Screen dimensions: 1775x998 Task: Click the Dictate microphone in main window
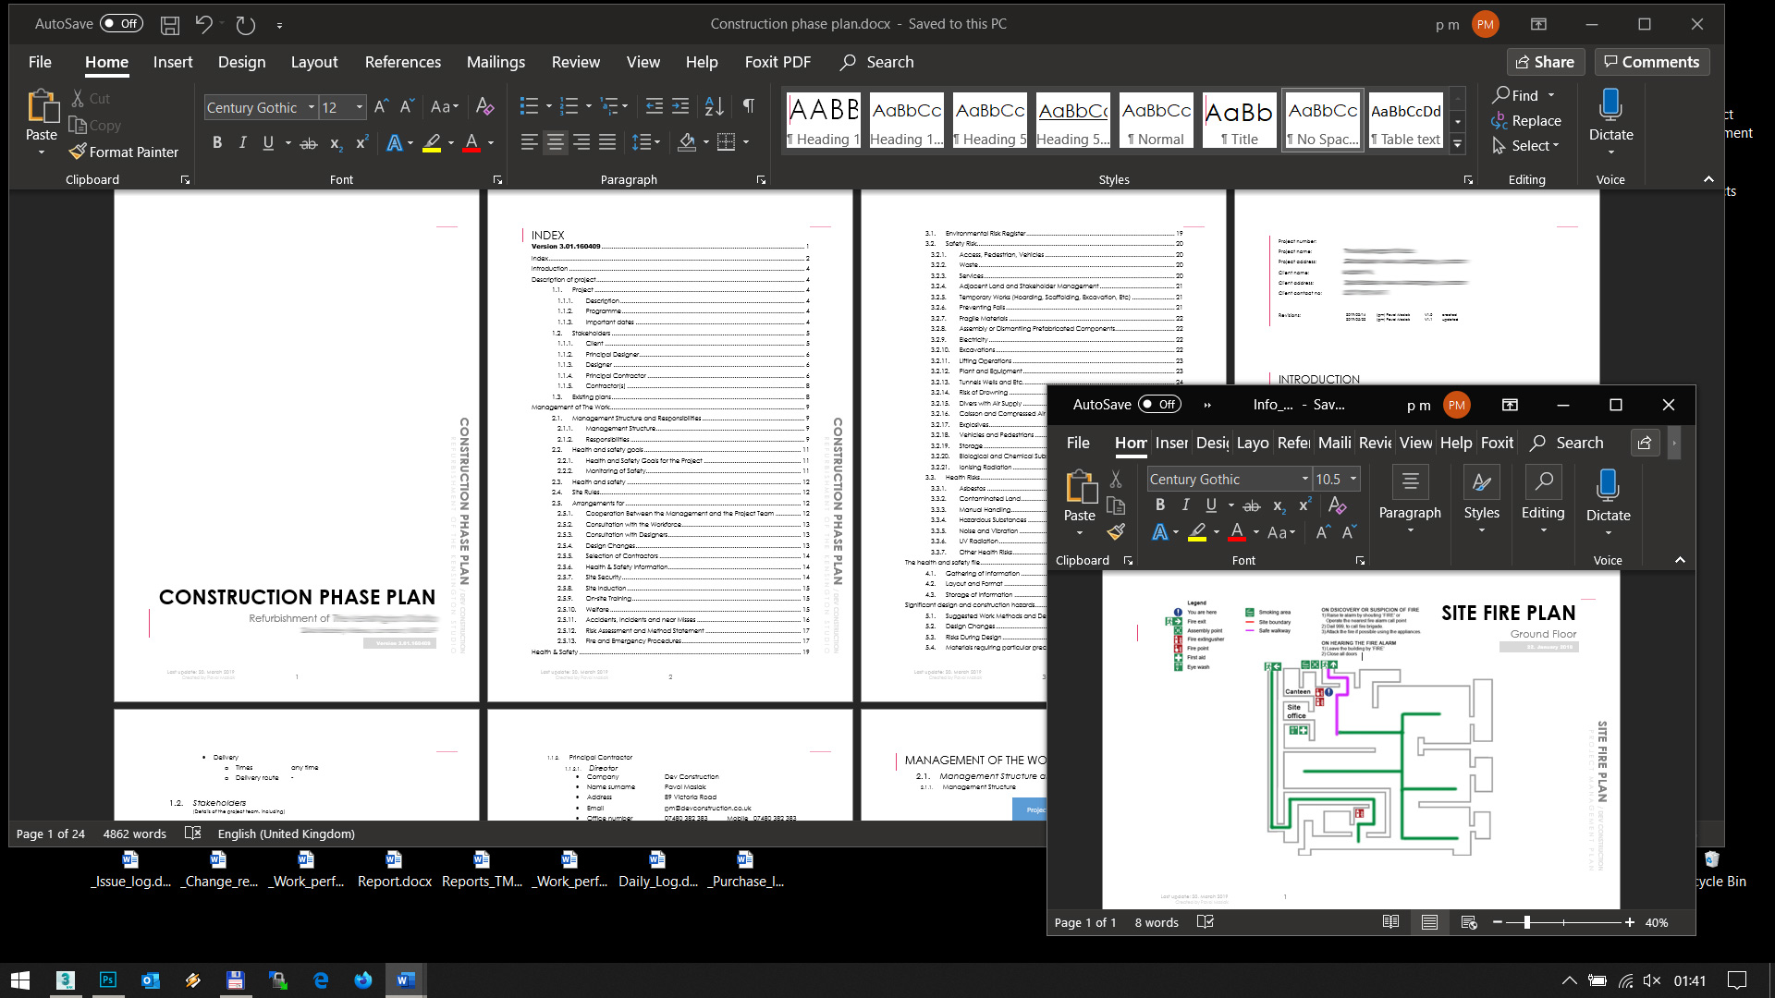coord(1610,105)
